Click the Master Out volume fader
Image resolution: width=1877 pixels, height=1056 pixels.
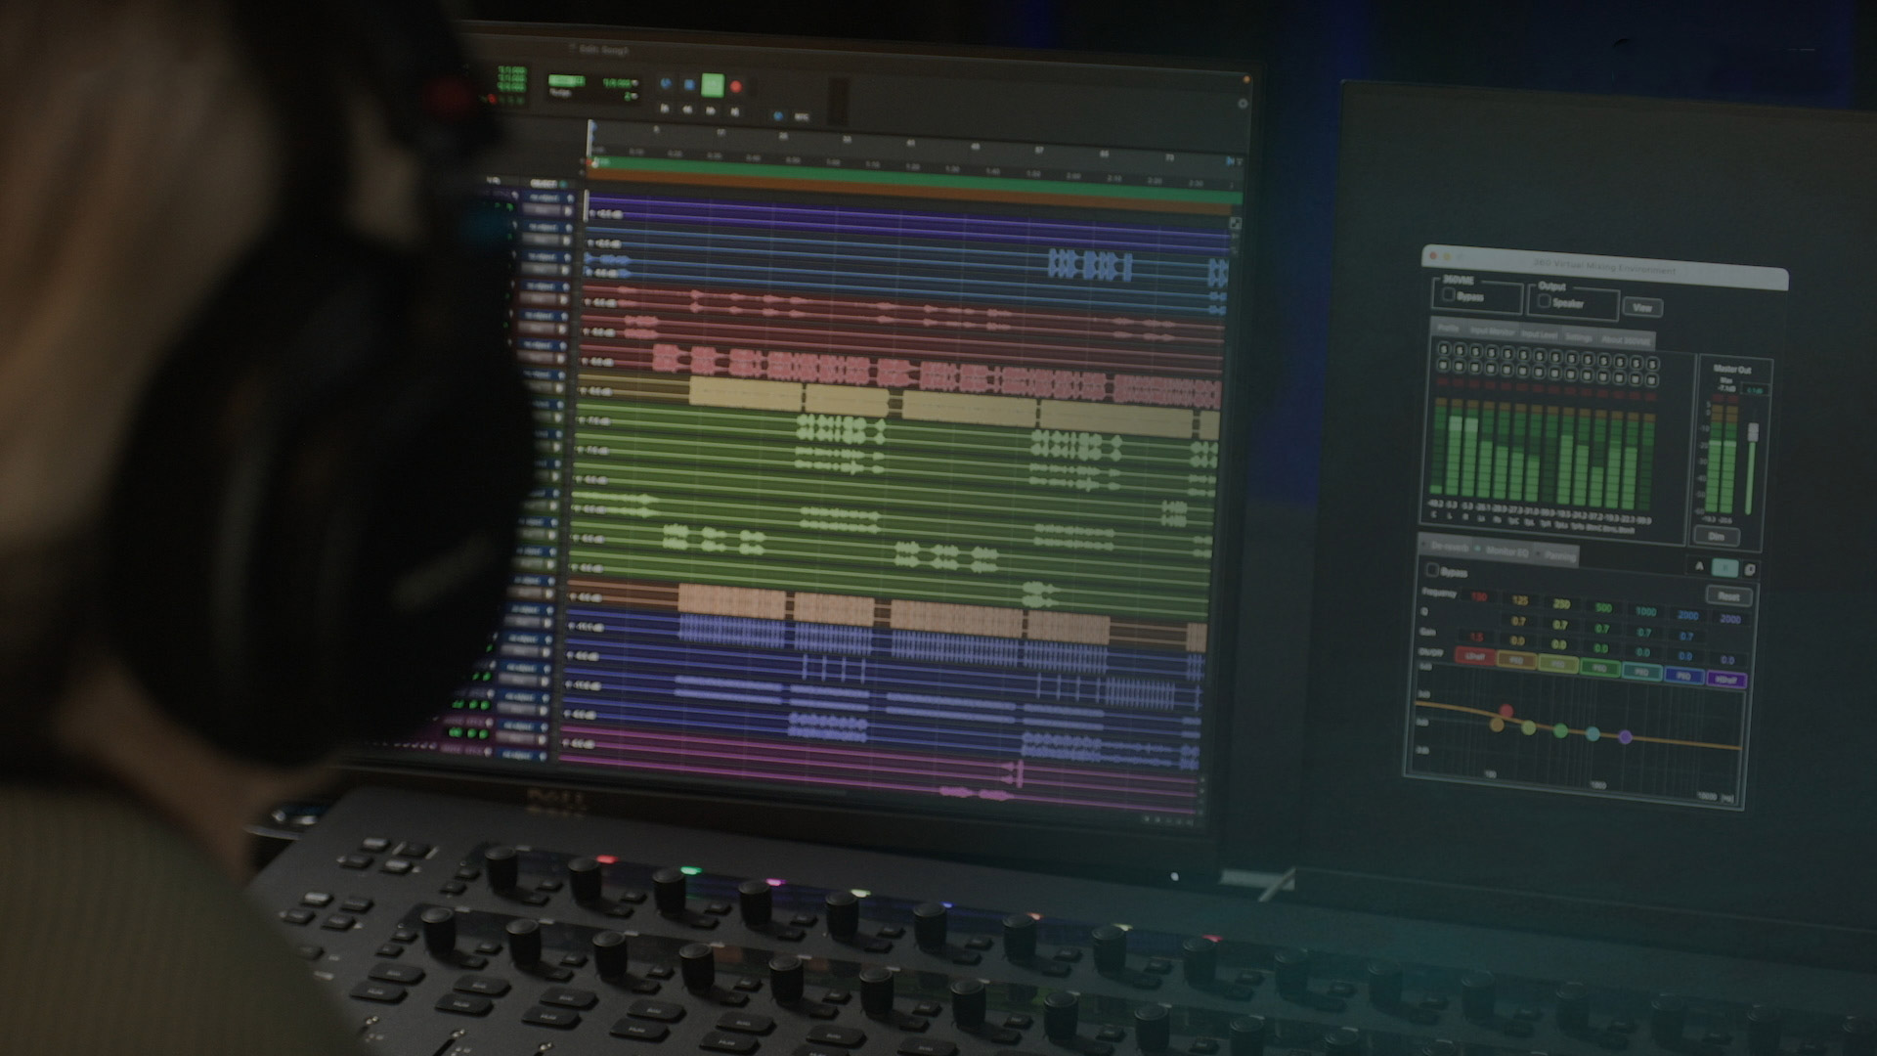pos(1753,431)
